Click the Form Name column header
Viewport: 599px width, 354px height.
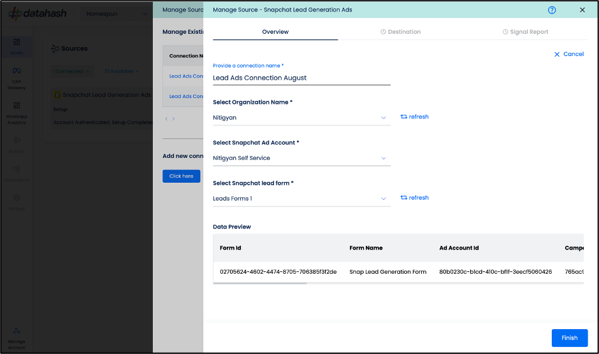pyautogui.click(x=366, y=248)
